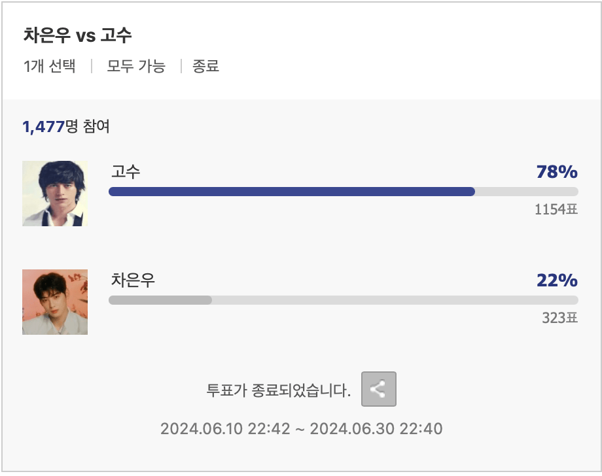Click the 종료 status label
Screen dimensions: 602x476
[205, 66]
